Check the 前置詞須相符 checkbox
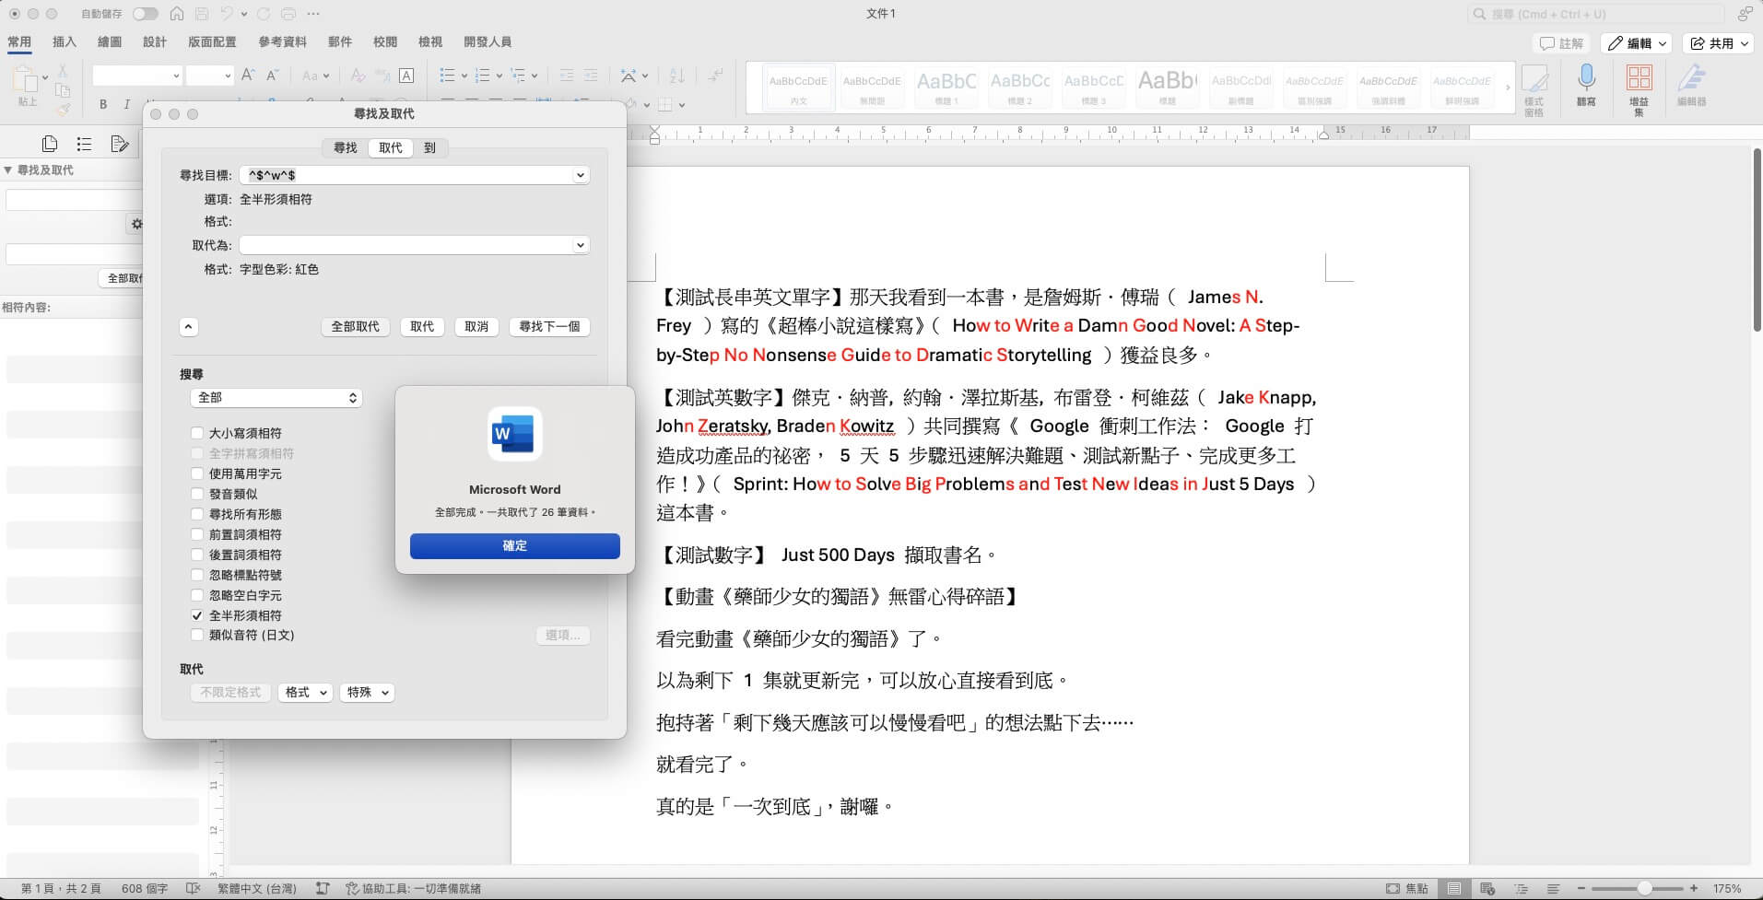This screenshot has width=1763, height=900. click(x=196, y=534)
